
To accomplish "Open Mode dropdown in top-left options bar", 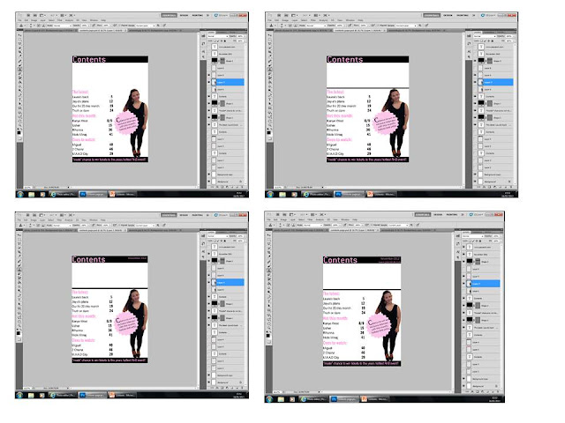I will coord(62,26).
